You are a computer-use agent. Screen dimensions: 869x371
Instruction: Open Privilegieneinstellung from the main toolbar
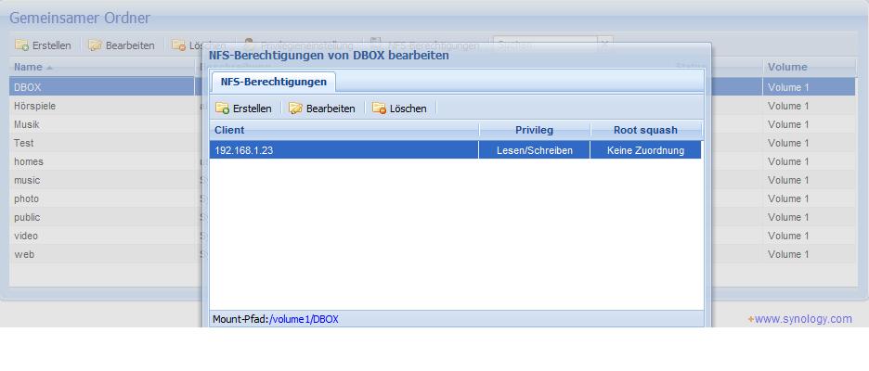pos(298,45)
